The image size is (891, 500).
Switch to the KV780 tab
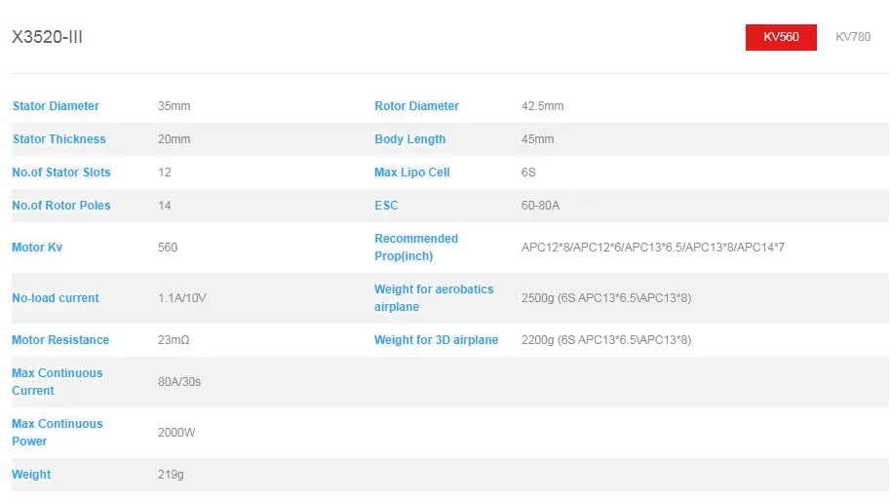pos(853,37)
